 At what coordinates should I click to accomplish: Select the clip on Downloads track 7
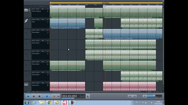(142, 76)
